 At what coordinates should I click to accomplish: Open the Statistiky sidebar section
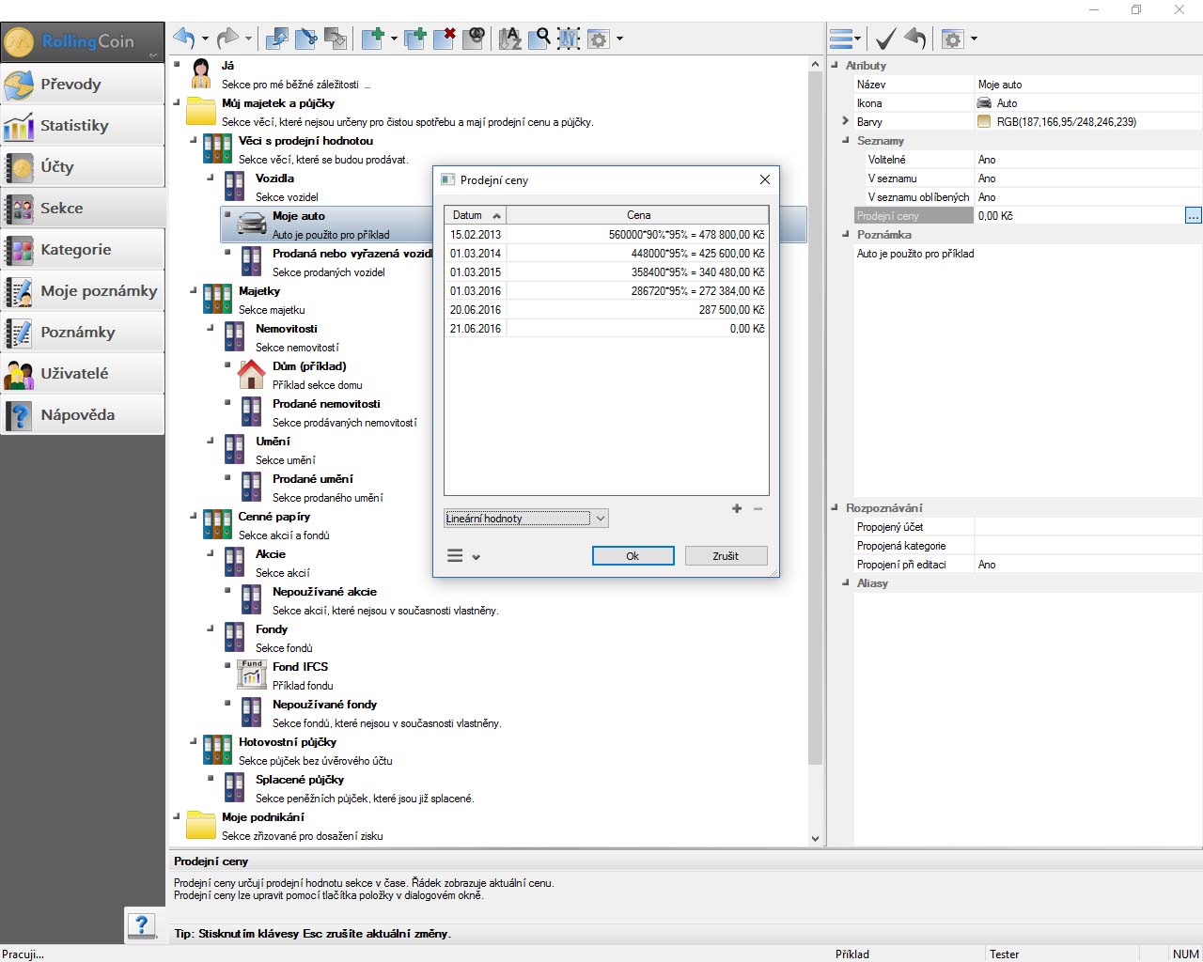pos(83,125)
